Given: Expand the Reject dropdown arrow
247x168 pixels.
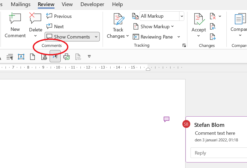Looking at the screenshot, I should coord(220,16).
